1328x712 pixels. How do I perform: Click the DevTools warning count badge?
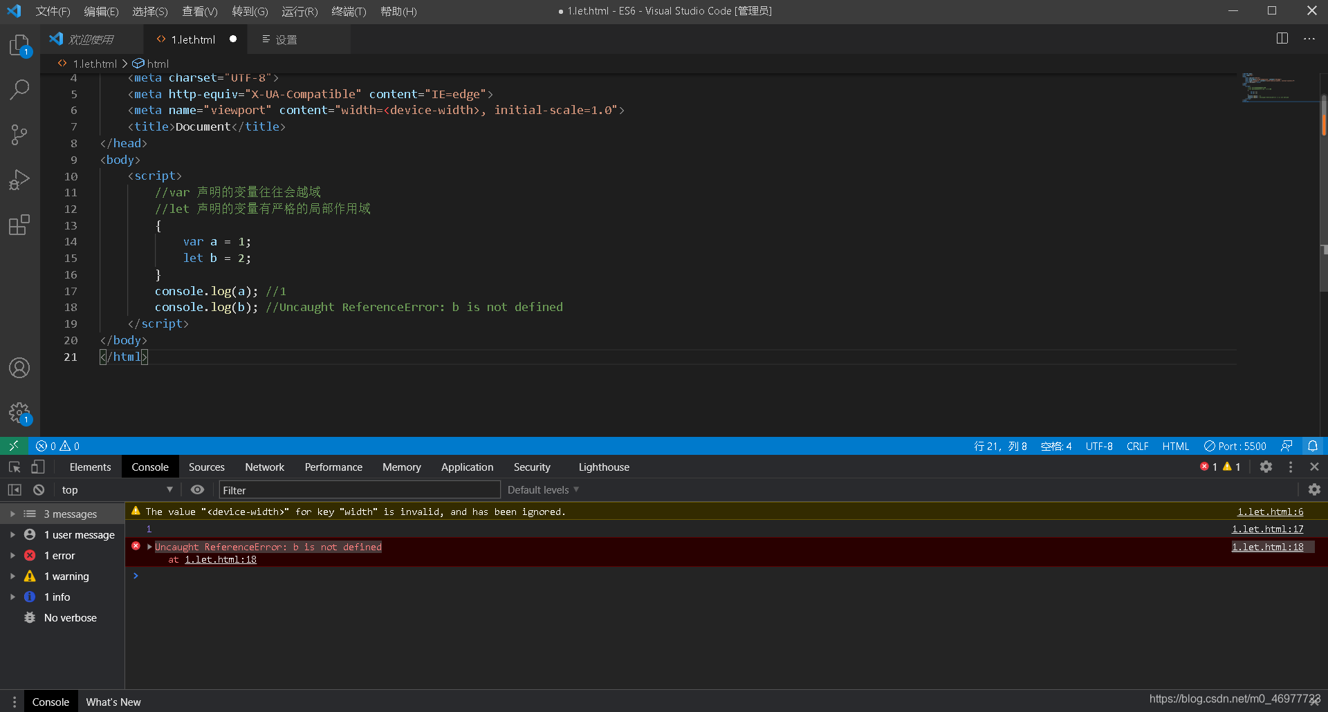pos(1232,467)
